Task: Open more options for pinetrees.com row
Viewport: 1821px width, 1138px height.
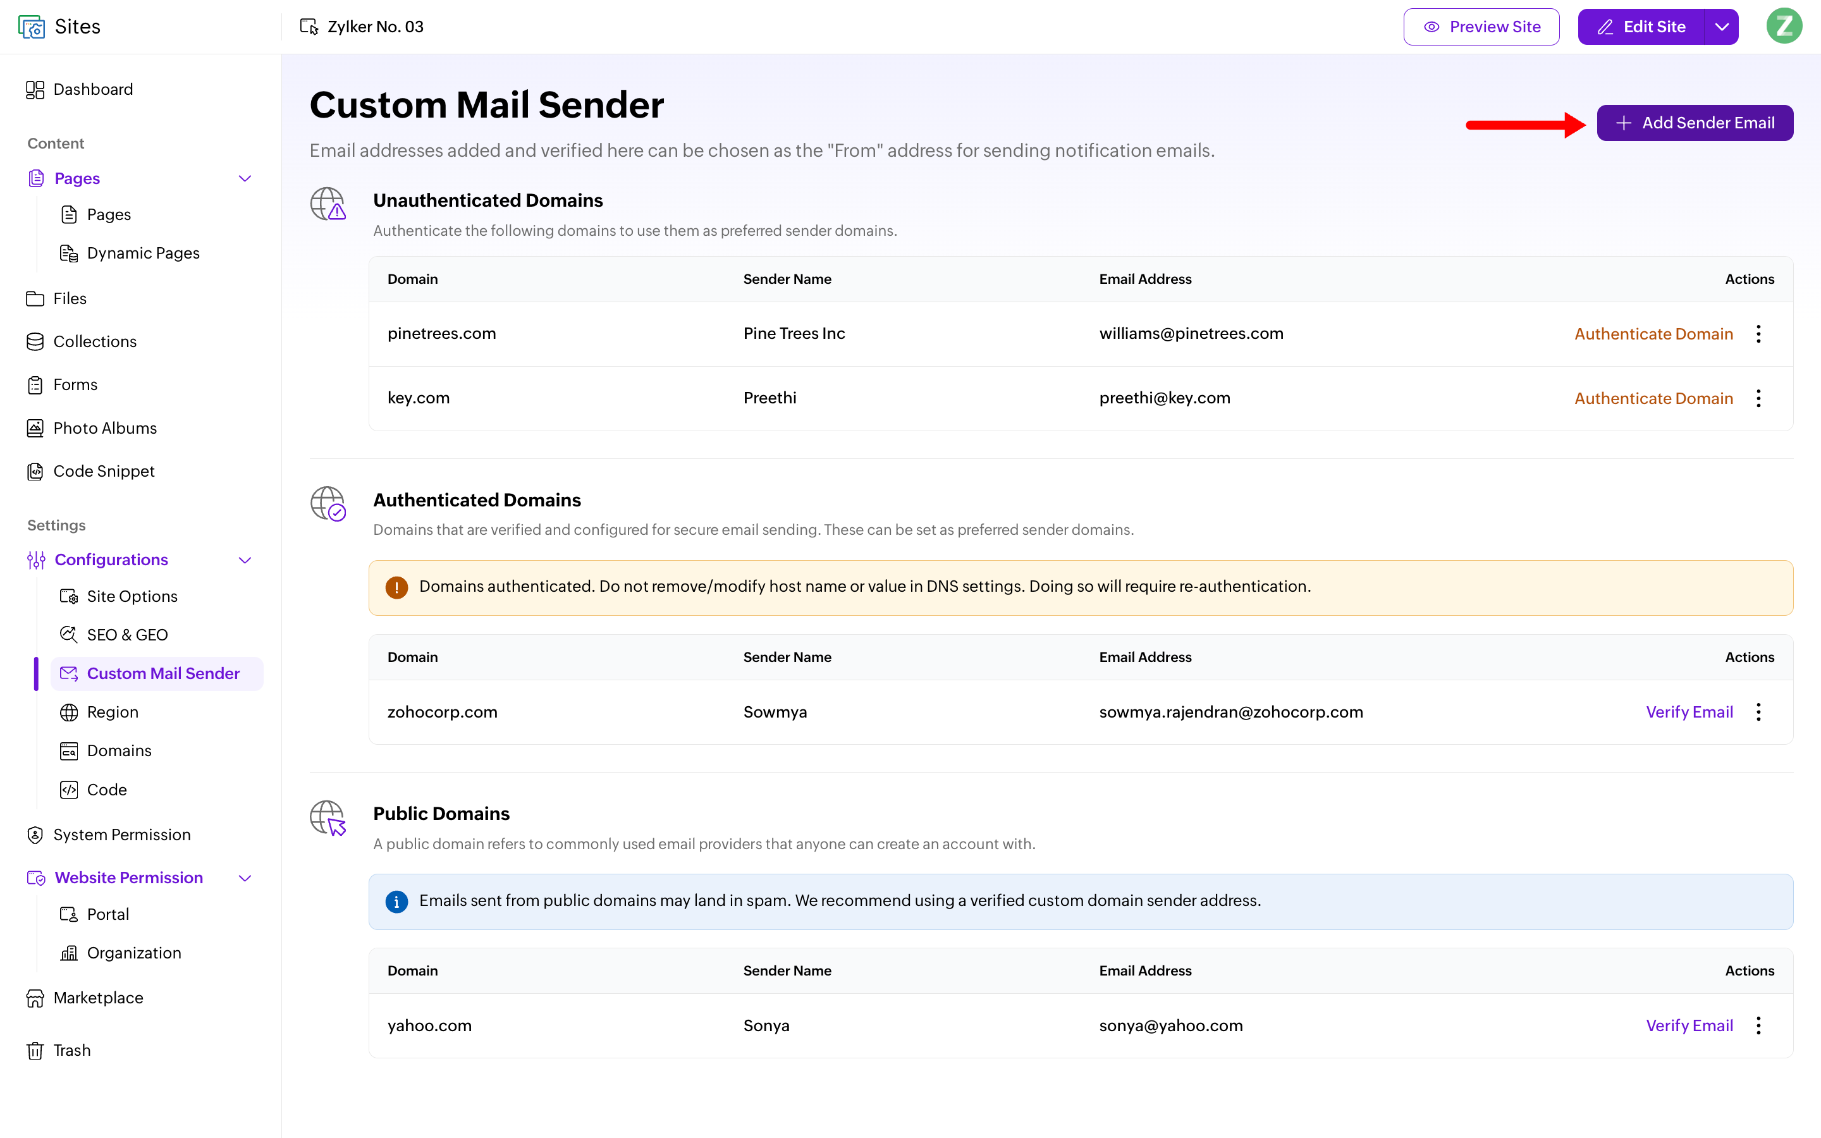Action: (1758, 333)
